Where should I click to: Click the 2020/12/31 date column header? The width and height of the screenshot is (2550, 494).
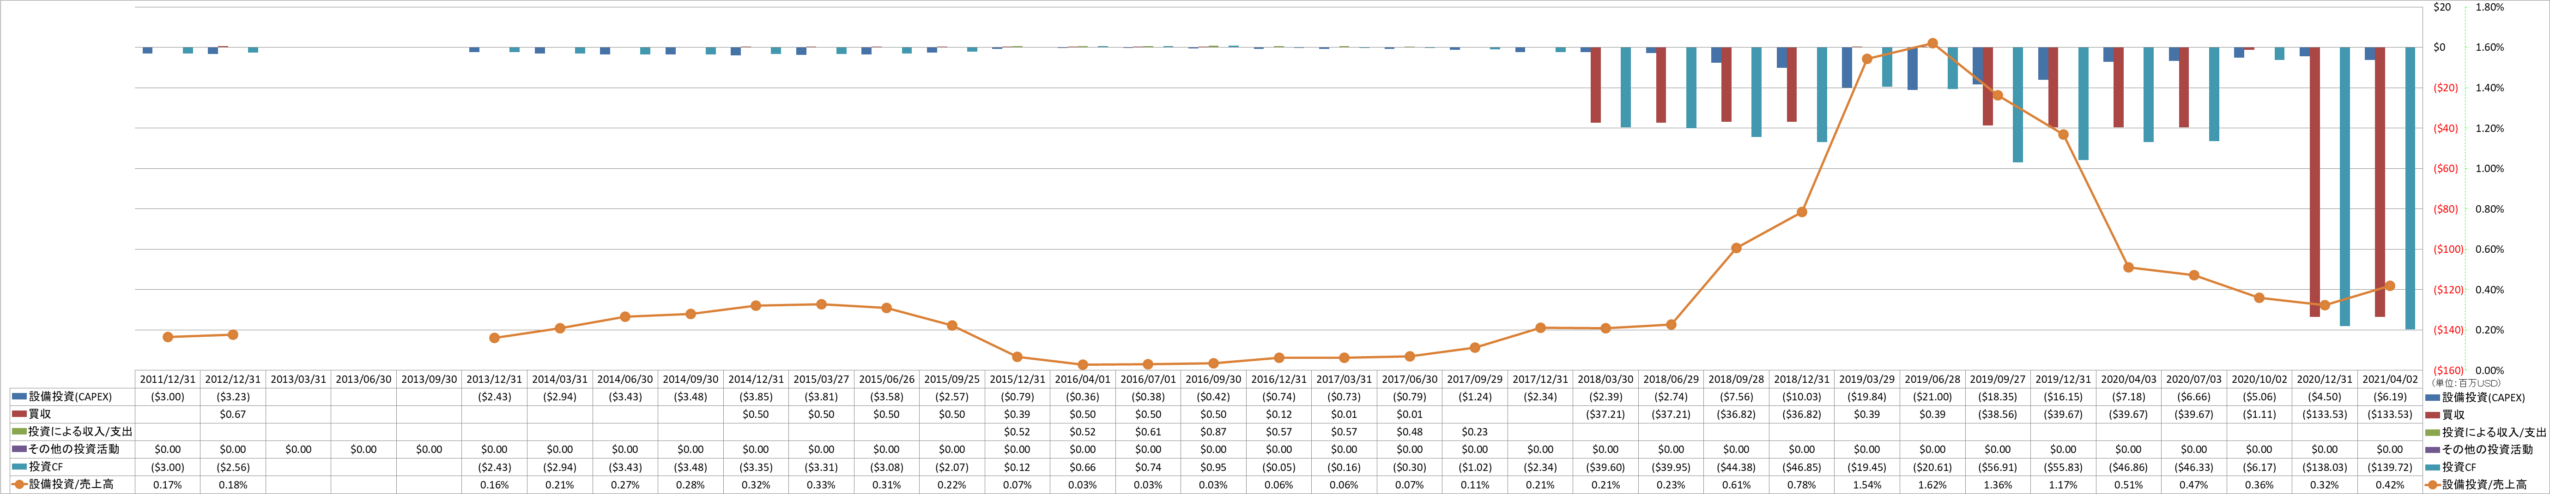(2323, 380)
